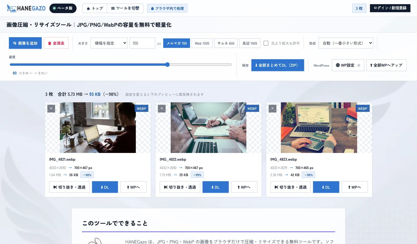
Task: Click file name IMG_4822.webp
Action: pyautogui.click(x=173, y=159)
